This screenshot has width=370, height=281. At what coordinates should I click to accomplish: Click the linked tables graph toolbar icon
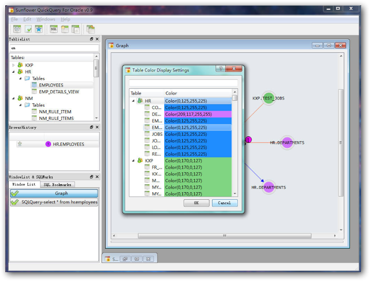point(91,29)
